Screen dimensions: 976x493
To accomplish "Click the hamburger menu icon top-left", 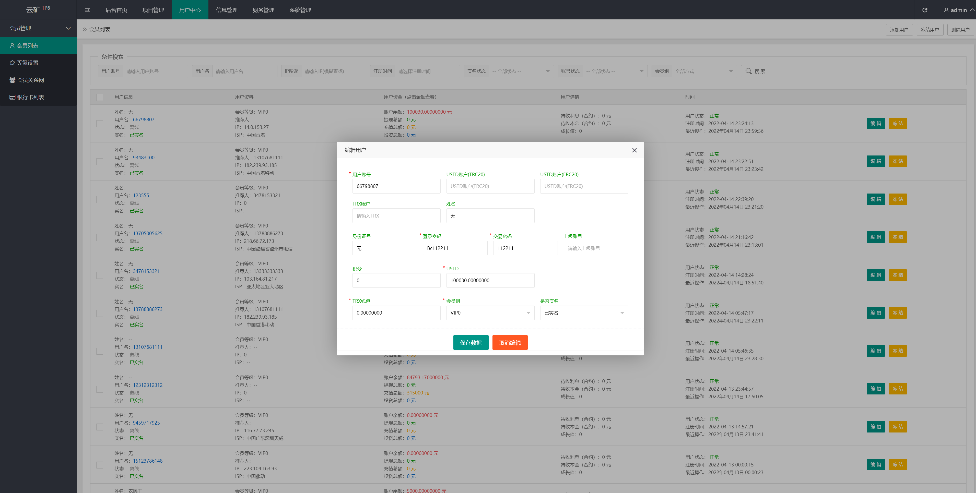I will coord(87,9).
